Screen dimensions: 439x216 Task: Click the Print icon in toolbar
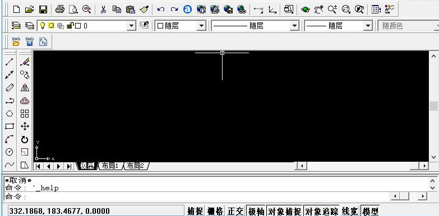[59, 10]
